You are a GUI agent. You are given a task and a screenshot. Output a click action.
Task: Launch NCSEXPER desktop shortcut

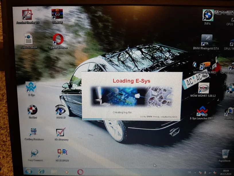(62, 155)
